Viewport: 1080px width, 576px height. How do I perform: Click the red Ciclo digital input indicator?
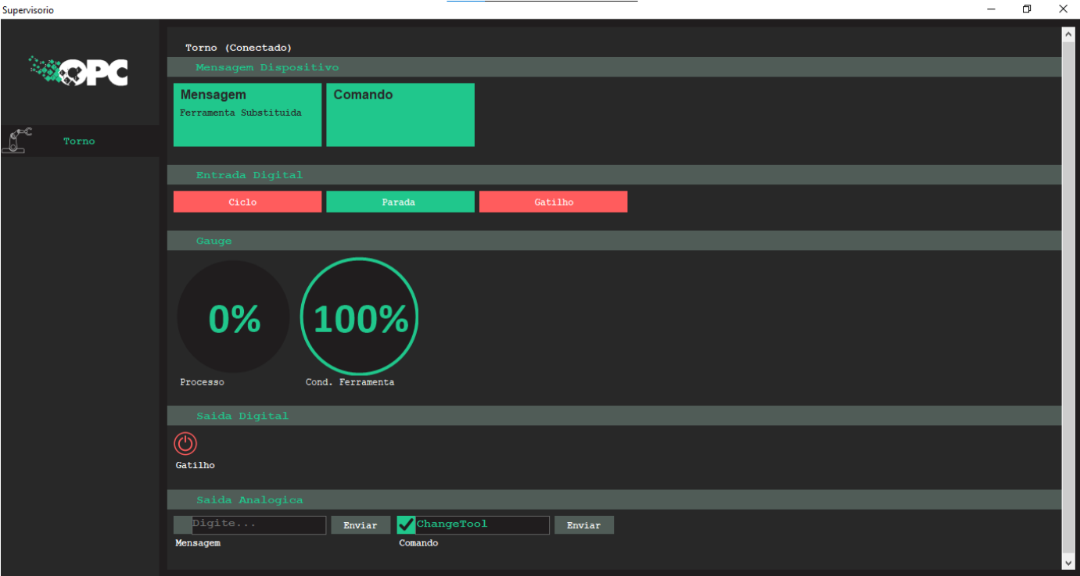coord(247,202)
